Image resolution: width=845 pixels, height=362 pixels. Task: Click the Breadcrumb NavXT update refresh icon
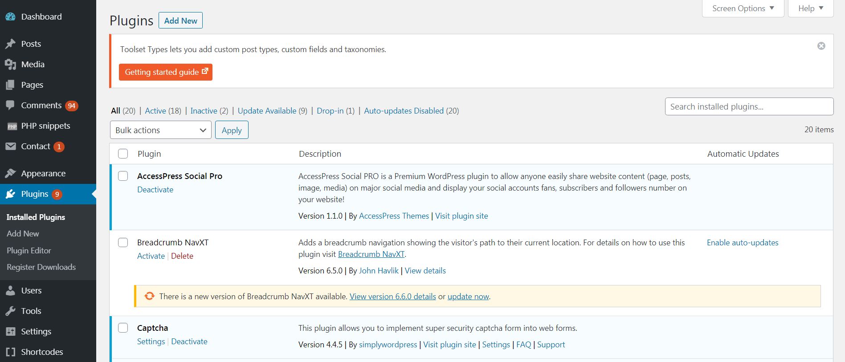point(149,296)
